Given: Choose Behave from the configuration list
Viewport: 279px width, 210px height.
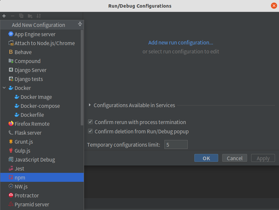Looking at the screenshot, I should click(x=41, y=52).
